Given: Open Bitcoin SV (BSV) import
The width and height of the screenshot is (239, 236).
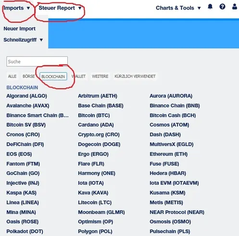Looking at the screenshot, I should pos(26,125).
